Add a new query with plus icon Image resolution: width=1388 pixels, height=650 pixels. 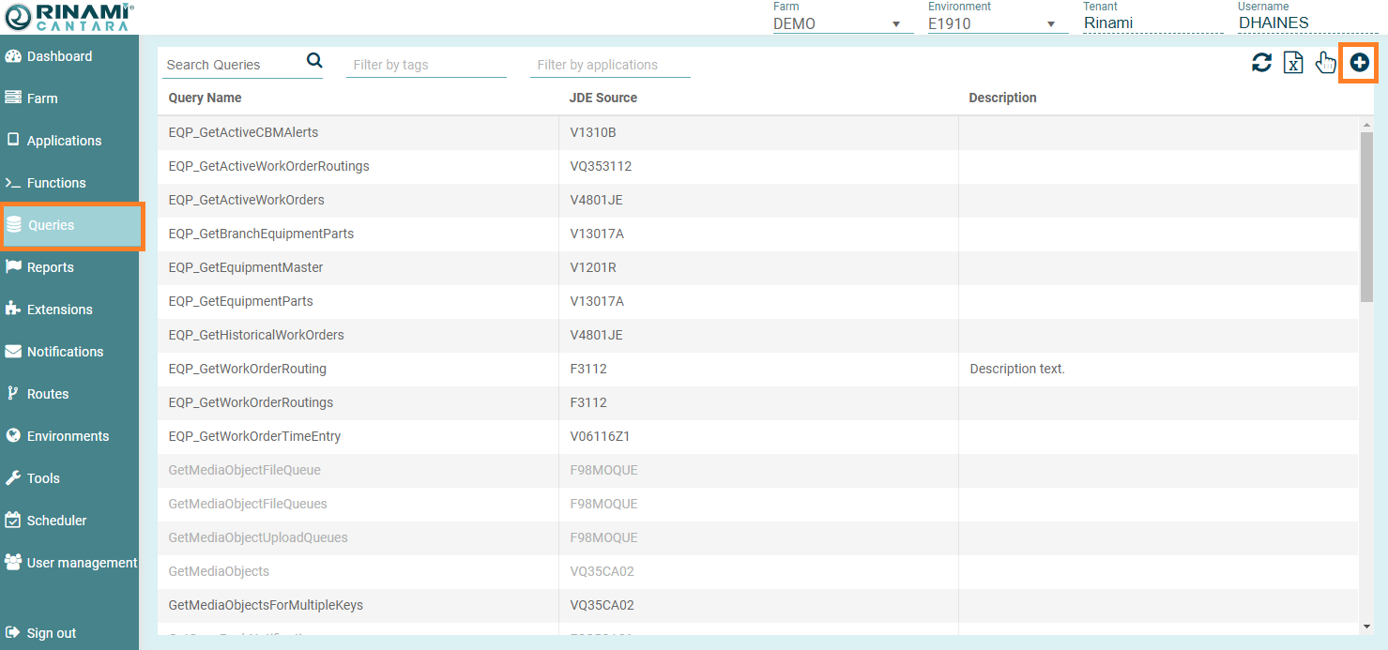[1359, 63]
